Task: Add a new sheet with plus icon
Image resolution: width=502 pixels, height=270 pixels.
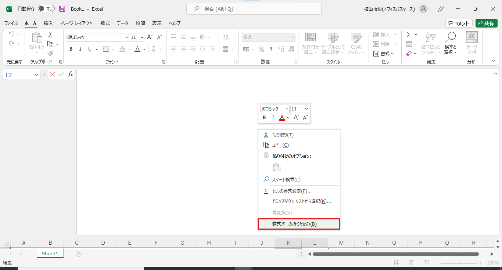Action: (78, 253)
